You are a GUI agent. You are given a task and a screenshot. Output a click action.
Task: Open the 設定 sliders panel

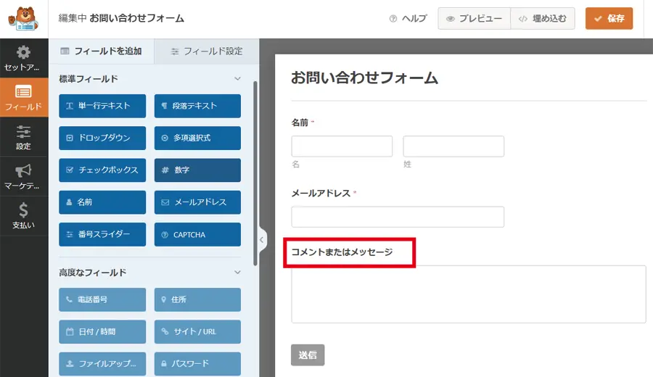[x=24, y=137]
